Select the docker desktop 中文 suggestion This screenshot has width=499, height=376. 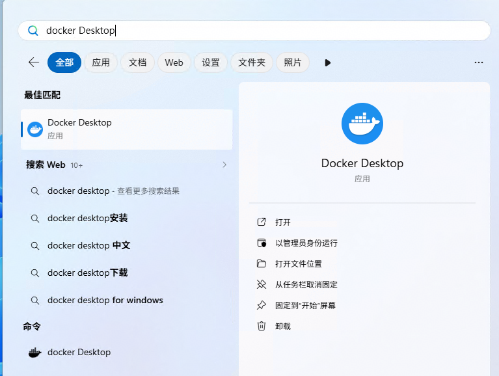(127, 246)
